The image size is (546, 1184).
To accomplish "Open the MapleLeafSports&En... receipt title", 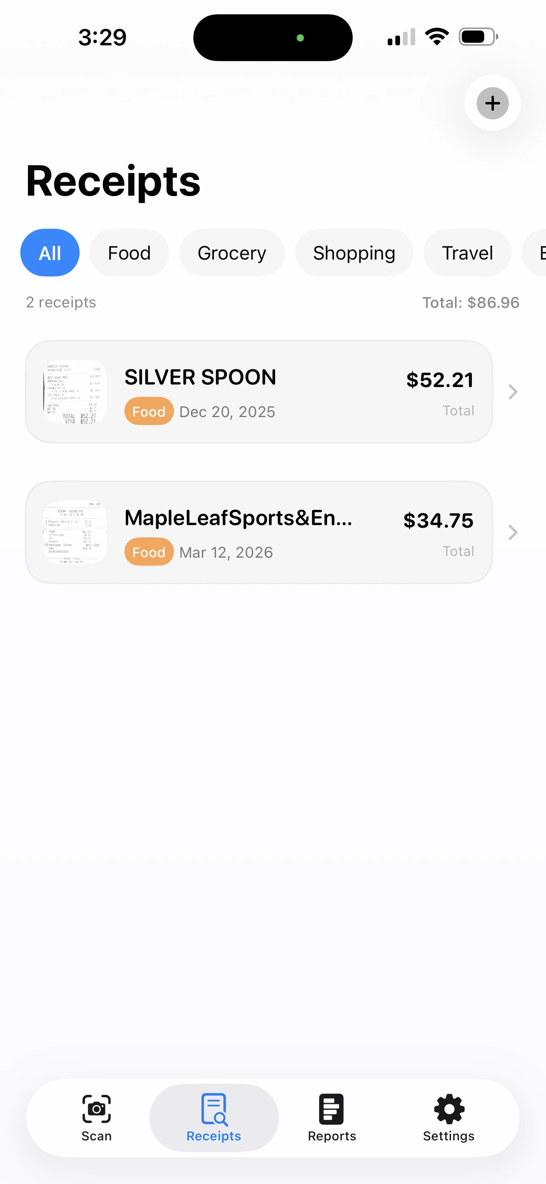I will point(238,518).
